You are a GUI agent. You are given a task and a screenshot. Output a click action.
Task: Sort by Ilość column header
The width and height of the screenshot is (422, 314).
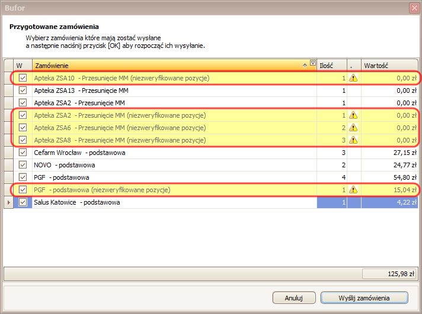click(332, 65)
